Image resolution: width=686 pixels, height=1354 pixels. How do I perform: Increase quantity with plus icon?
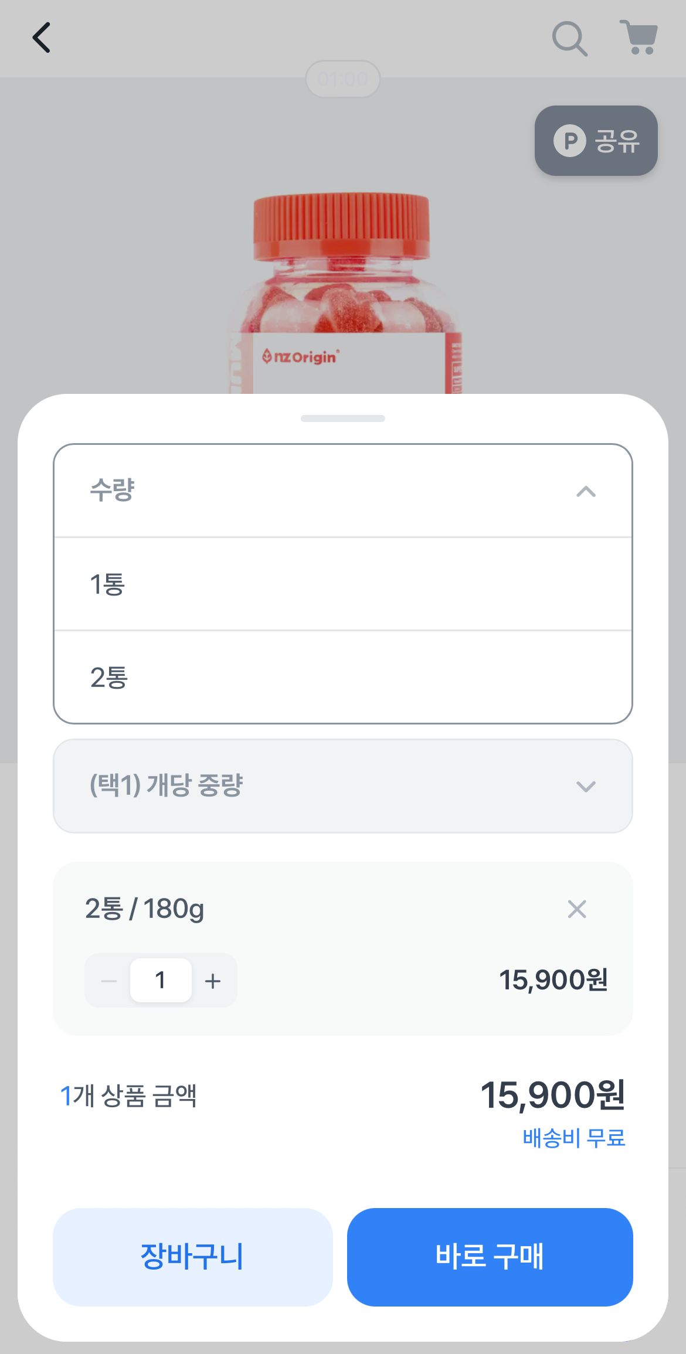click(x=213, y=981)
